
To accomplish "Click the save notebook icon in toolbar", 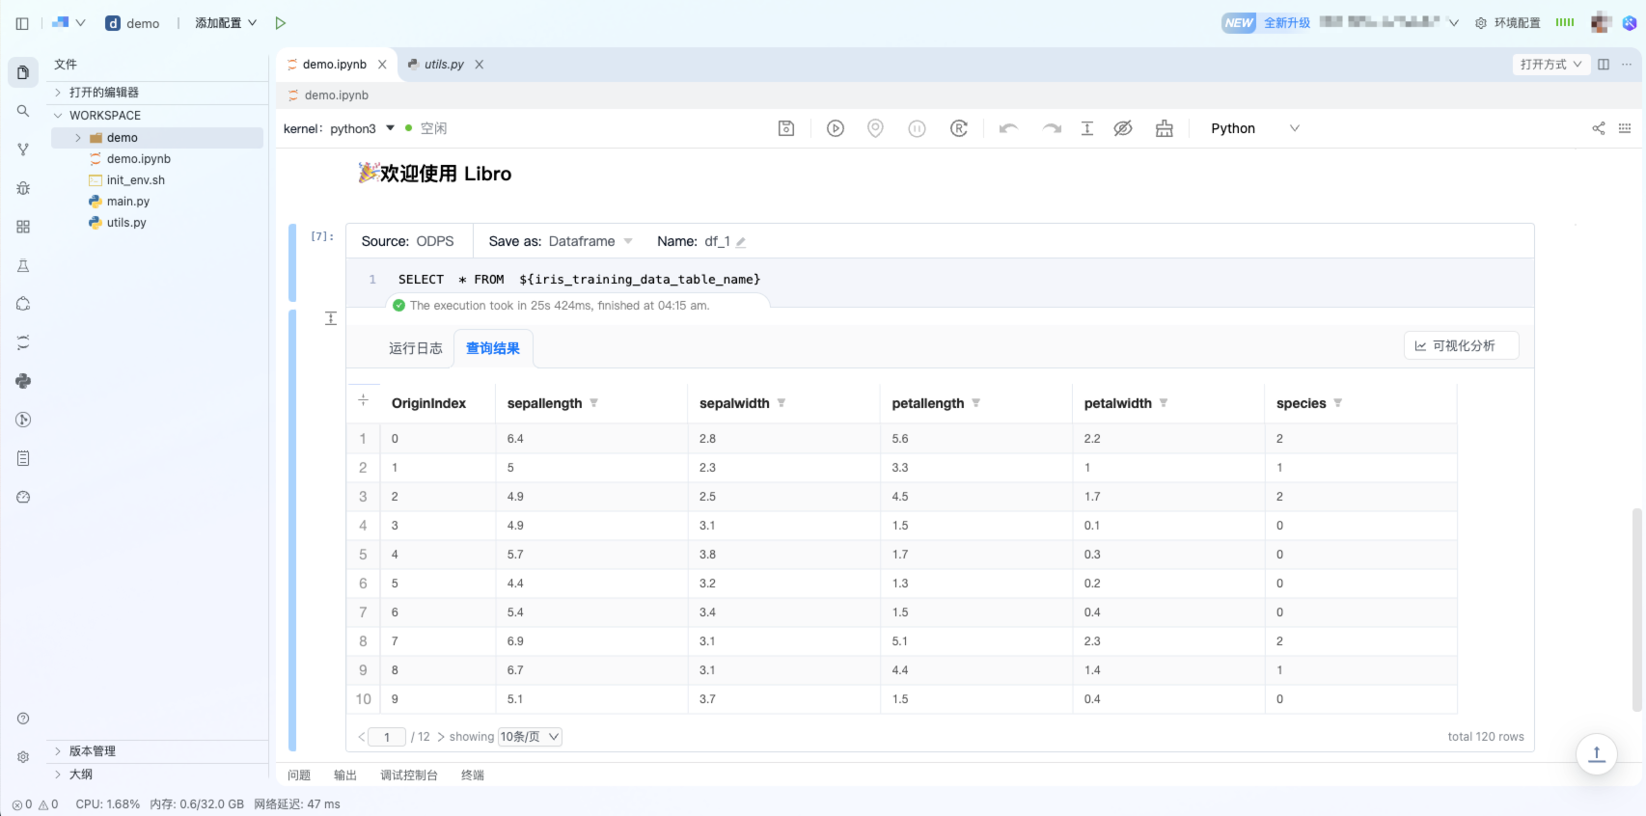I will click(786, 128).
